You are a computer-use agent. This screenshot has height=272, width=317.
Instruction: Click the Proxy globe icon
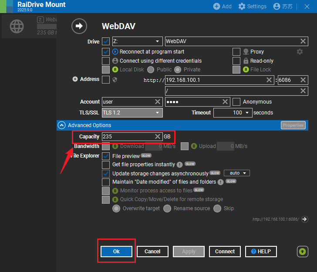246,52
